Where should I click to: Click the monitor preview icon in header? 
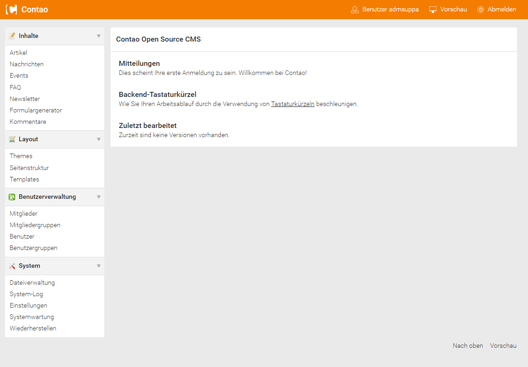point(433,10)
